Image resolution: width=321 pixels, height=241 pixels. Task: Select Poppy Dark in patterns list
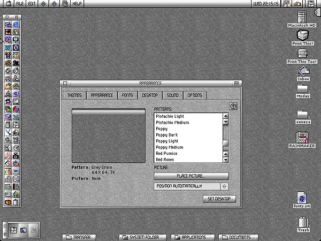(166, 135)
